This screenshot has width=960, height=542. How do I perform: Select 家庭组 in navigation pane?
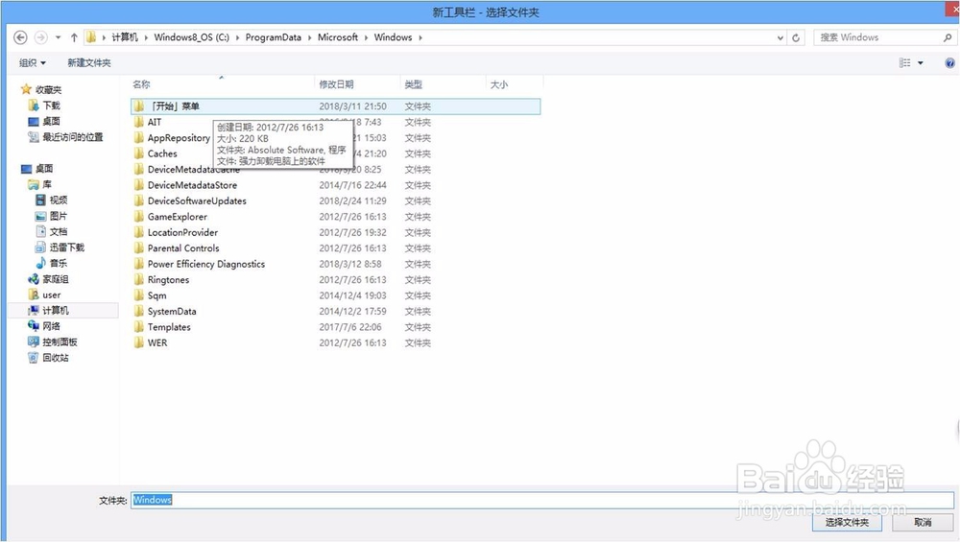(55, 279)
